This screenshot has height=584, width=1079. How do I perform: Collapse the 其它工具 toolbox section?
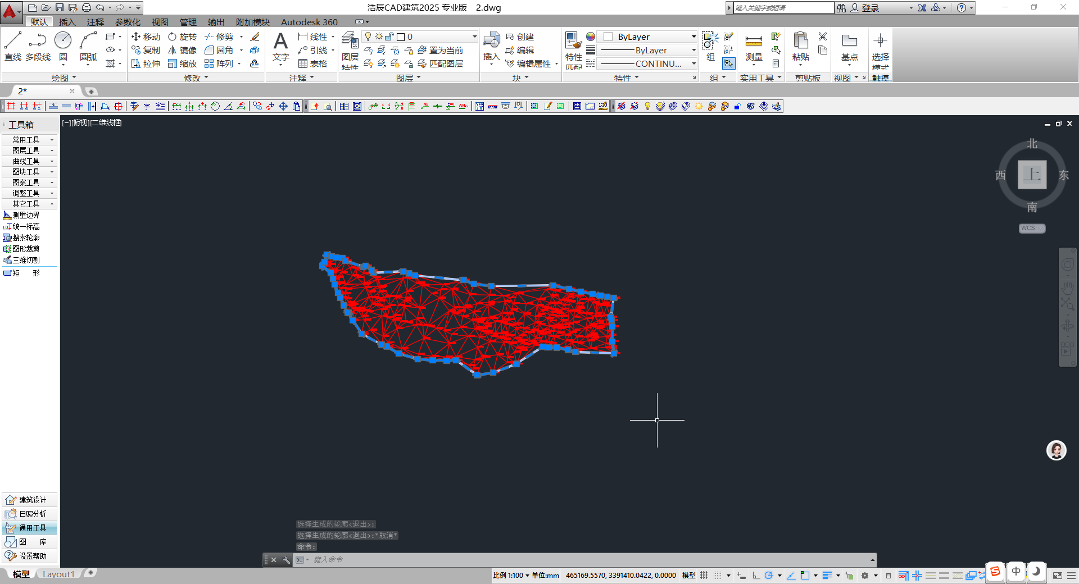29,204
